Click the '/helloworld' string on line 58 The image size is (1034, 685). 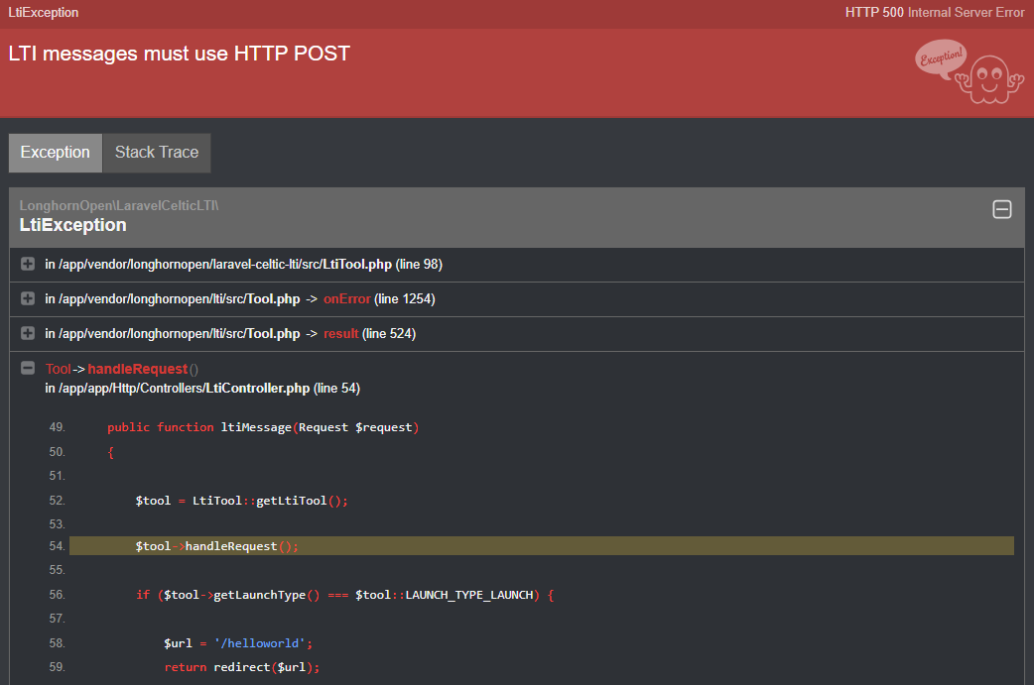259,642
